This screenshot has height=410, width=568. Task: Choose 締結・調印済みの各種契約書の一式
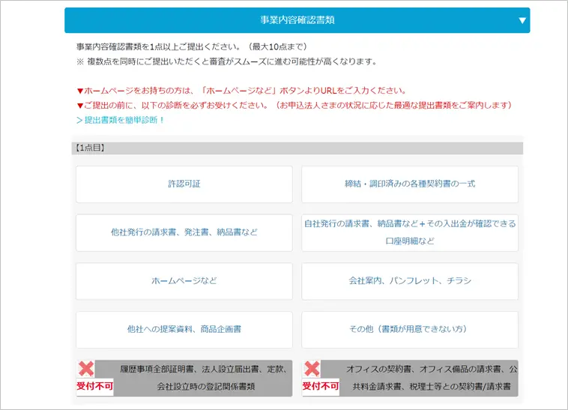(409, 184)
